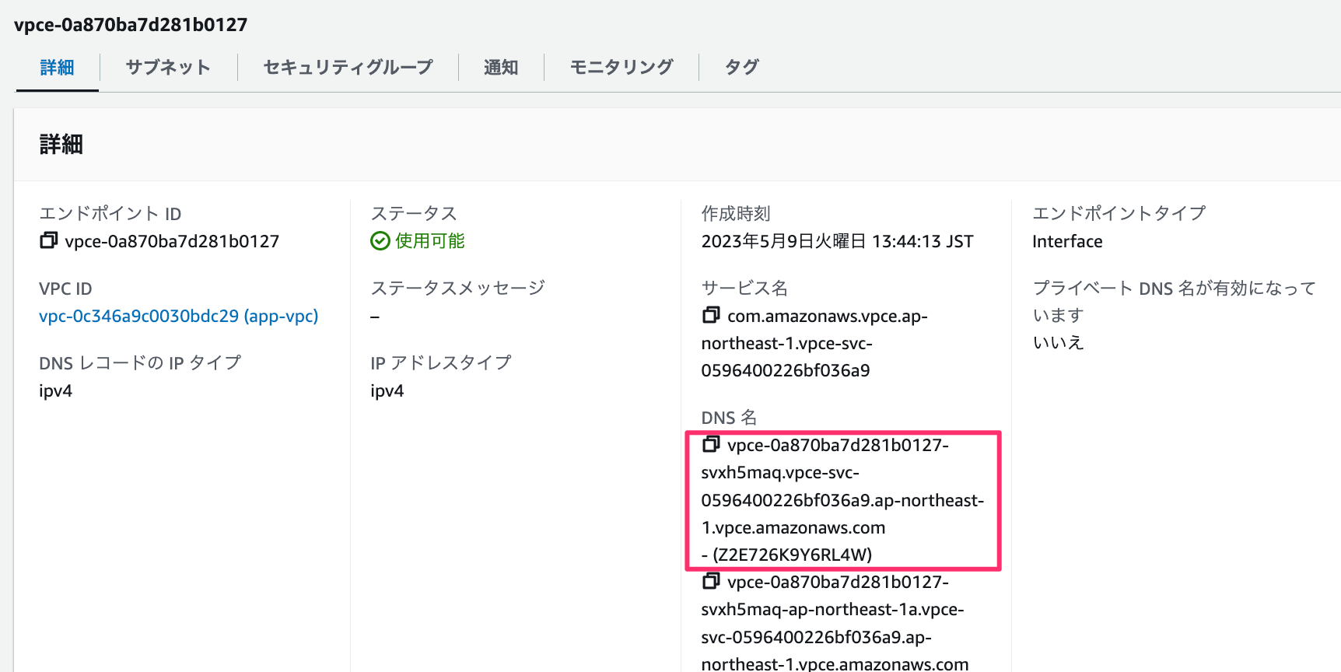Click the 作成時刻 label
This screenshot has width=1341, height=672.
736,213
